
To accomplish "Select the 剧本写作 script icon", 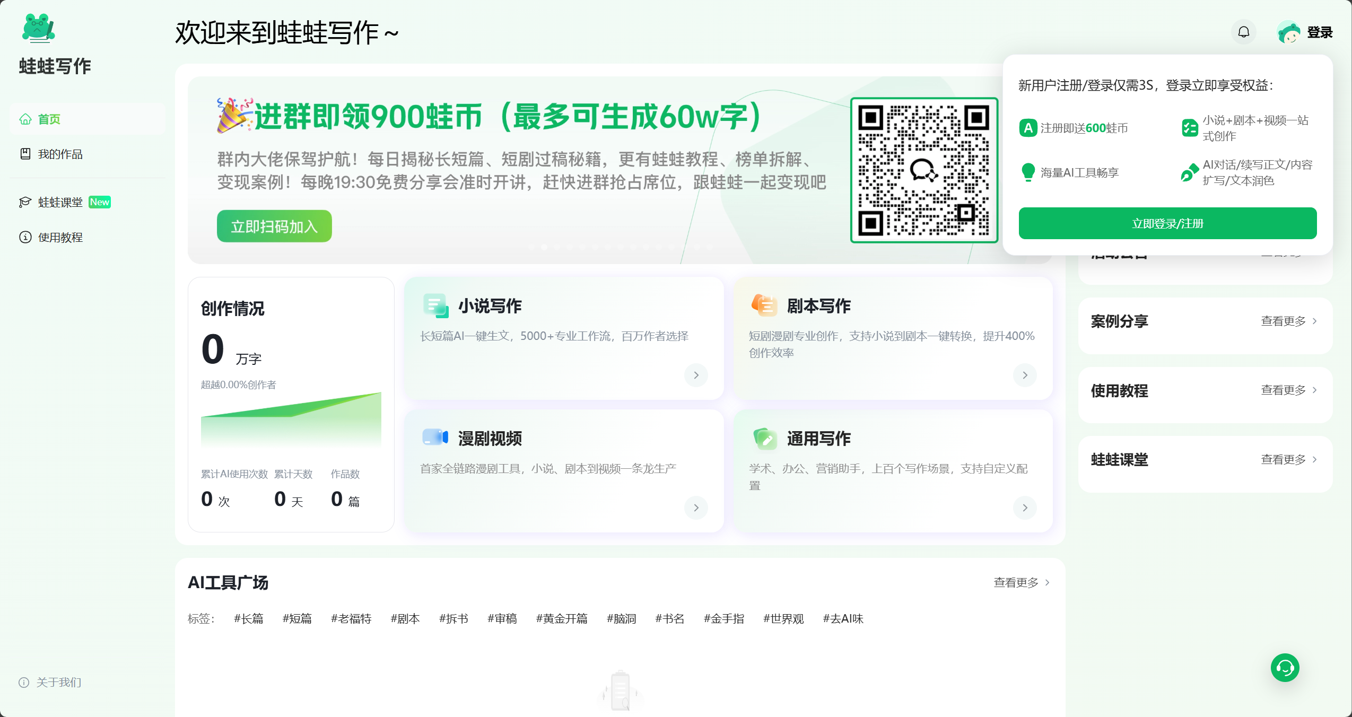I will [x=764, y=305].
